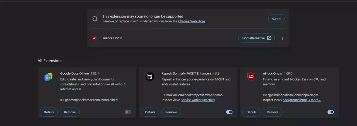Open Details for Google Docs Offline

pos(49,112)
